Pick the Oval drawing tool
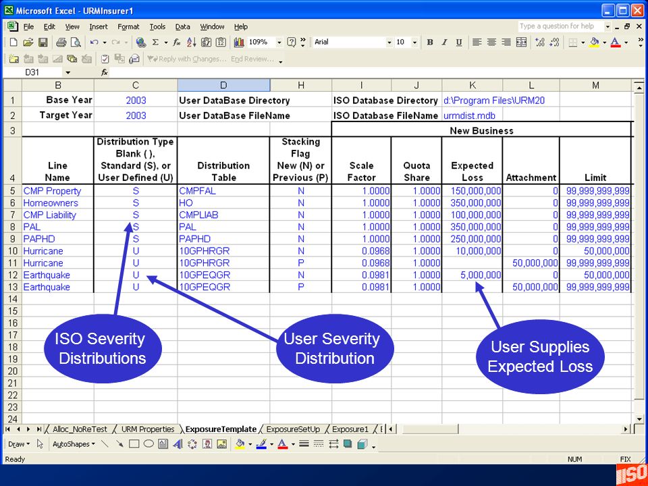The width and height of the screenshot is (648, 486). click(148, 444)
